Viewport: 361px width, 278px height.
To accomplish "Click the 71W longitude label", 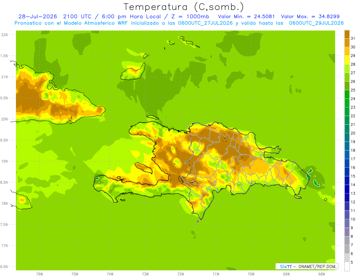I will tap(216, 274).
